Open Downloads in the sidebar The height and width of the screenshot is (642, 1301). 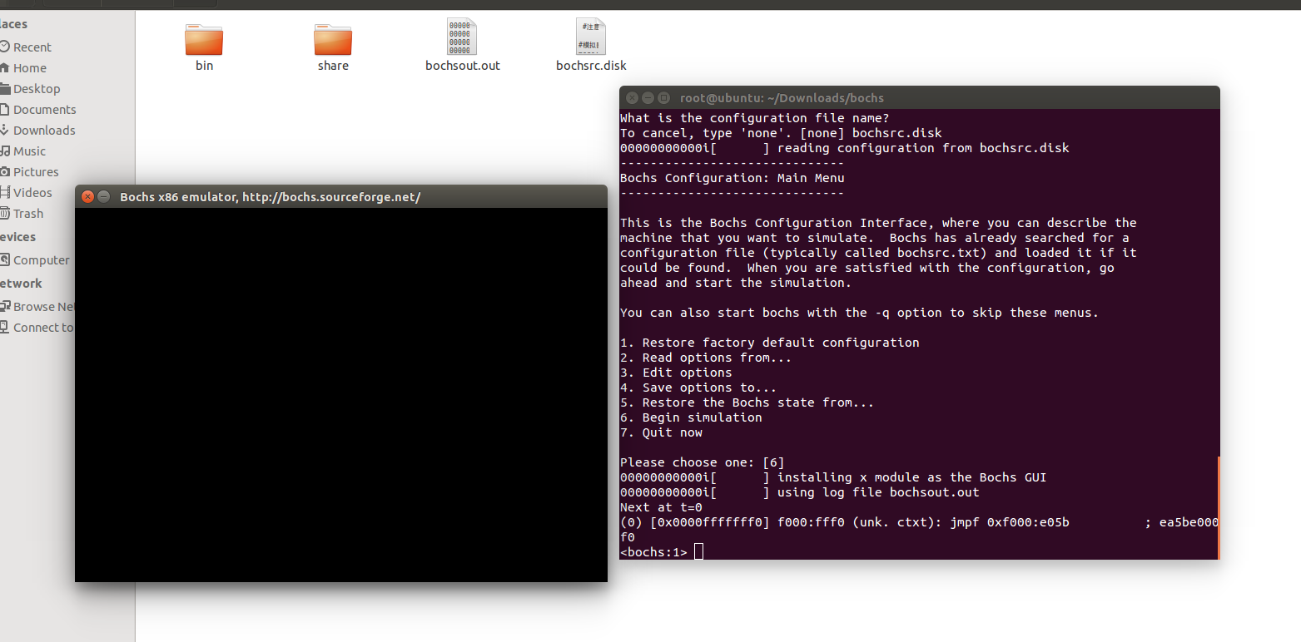44,131
